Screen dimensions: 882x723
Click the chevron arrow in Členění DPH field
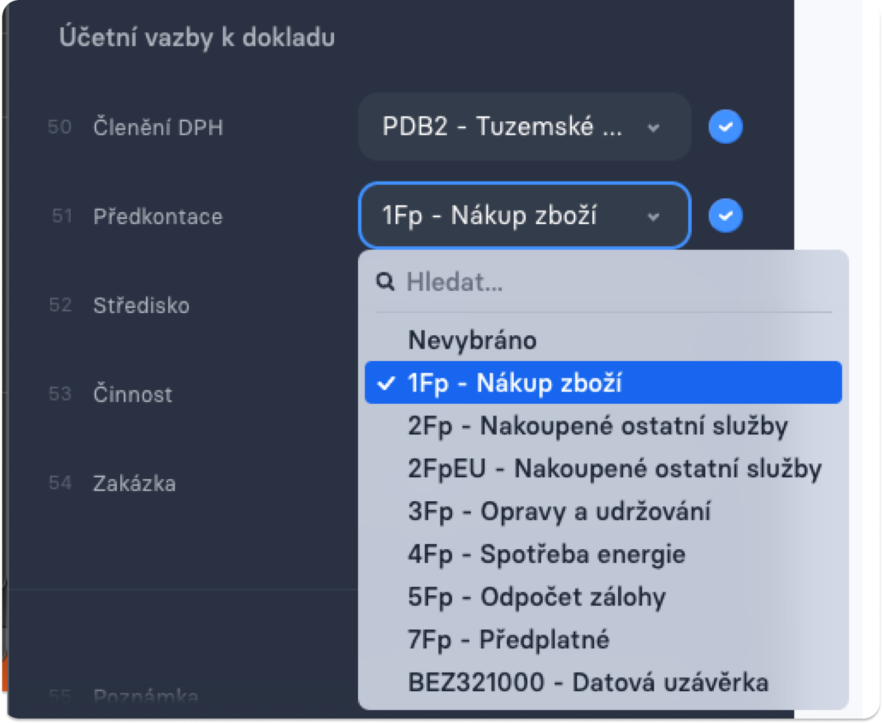(653, 128)
